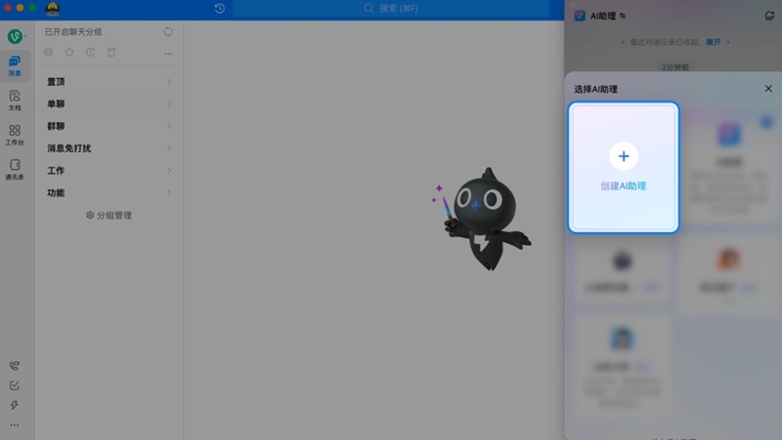Open chat filter more options ellipsis
Image resolution: width=782 pixels, height=440 pixels.
(168, 54)
